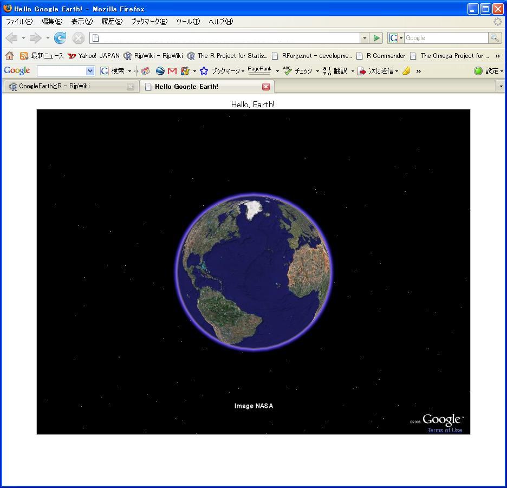The height and width of the screenshot is (488, 507).
Task: Click the search magnifier icon
Action: 494,38
